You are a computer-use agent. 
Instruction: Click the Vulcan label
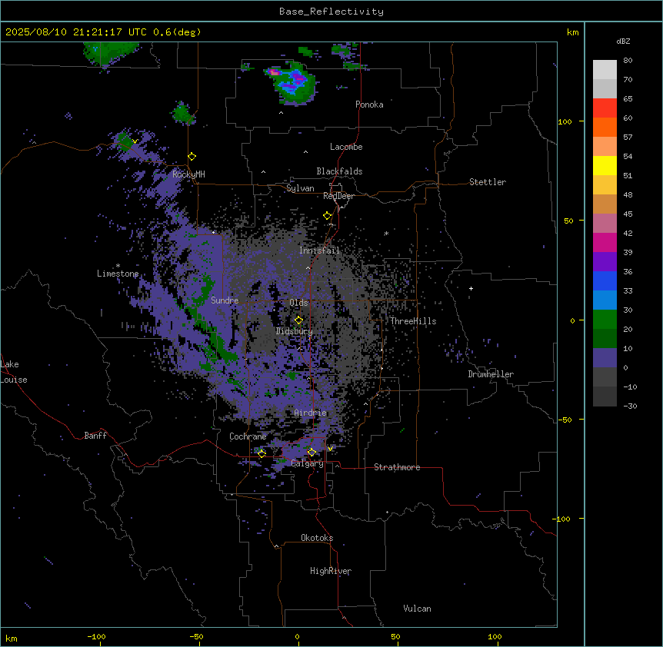pyautogui.click(x=418, y=609)
